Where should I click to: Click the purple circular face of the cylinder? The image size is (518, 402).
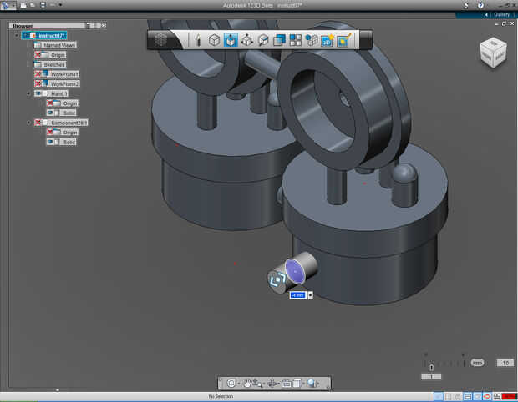click(295, 271)
